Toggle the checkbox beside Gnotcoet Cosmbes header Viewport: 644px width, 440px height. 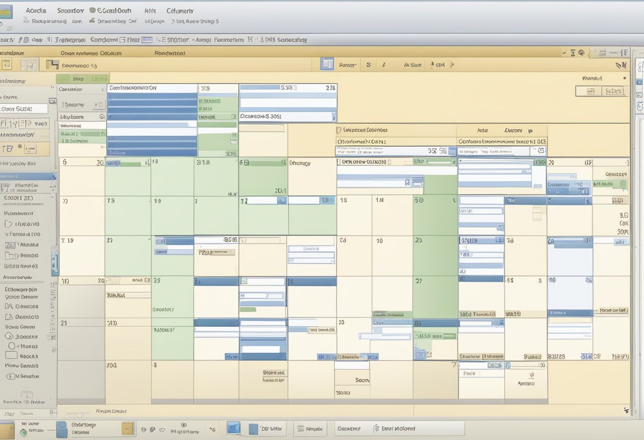pyautogui.click(x=338, y=130)
